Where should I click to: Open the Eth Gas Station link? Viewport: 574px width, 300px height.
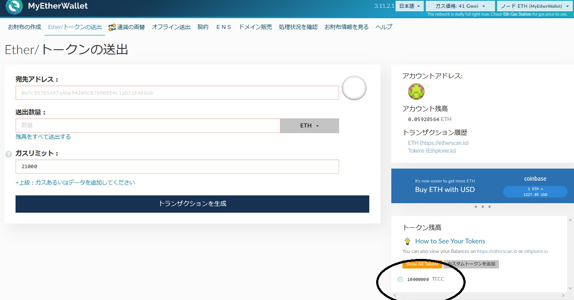[x=518, y=14]
